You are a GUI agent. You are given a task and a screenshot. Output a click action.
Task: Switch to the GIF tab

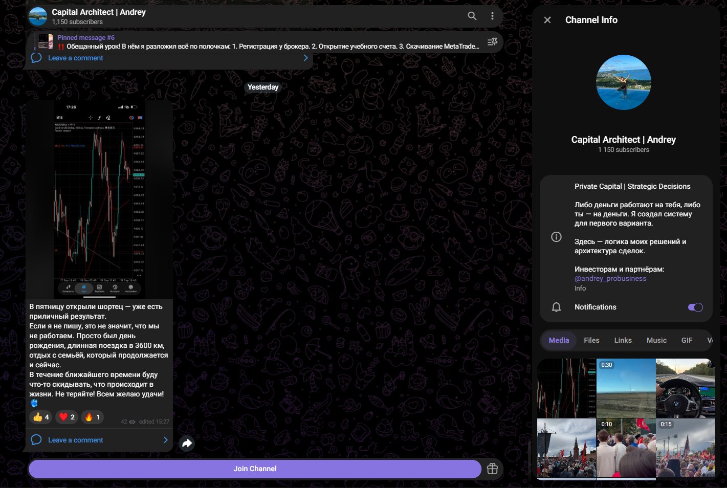pos(687,340)
